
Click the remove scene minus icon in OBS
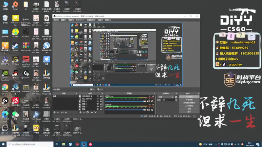point(58,112)
